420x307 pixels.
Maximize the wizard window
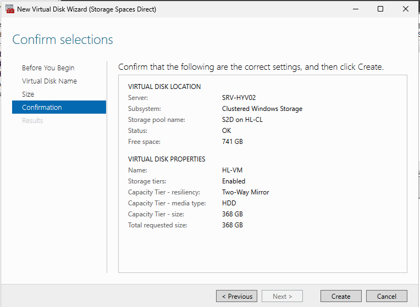click(x=380, y=9)
